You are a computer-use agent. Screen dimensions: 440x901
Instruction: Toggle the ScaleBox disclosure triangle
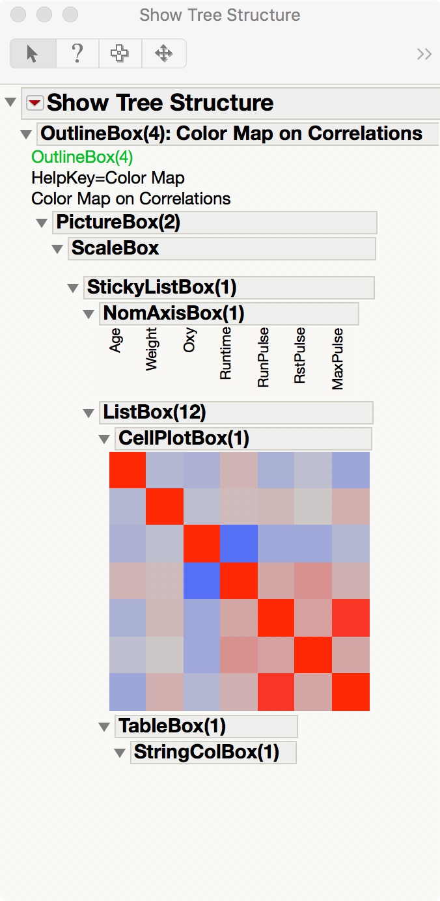click(57, 249)
